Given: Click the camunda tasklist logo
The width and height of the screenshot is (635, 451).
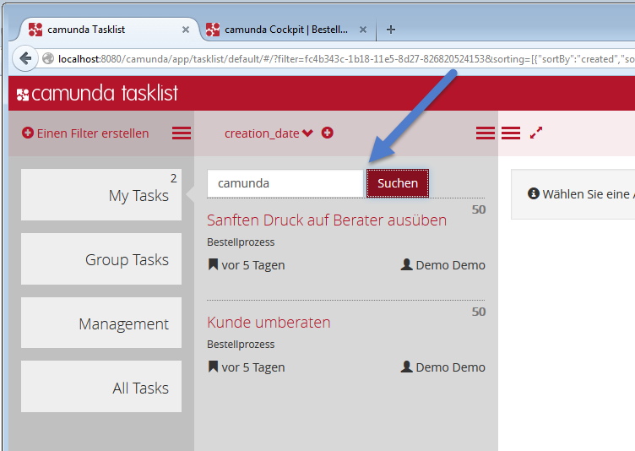Looking at the screenshot, I should click(x=98, y=93).
